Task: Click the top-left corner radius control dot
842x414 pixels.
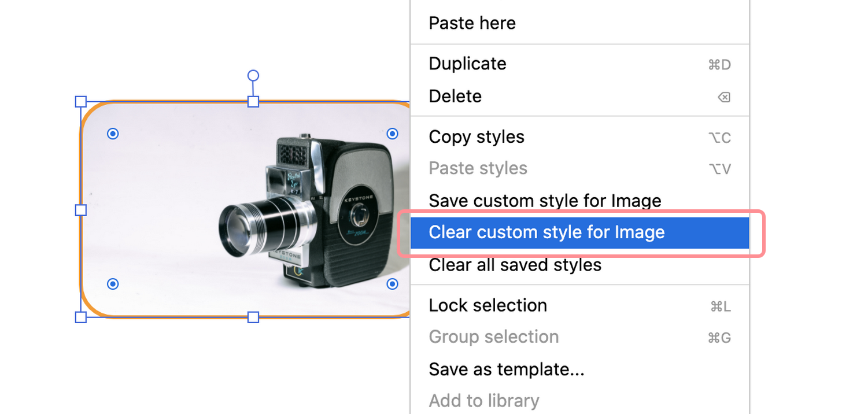Action: click(112, 134)
